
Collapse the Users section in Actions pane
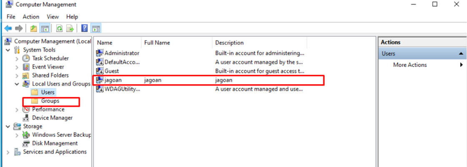461,54
